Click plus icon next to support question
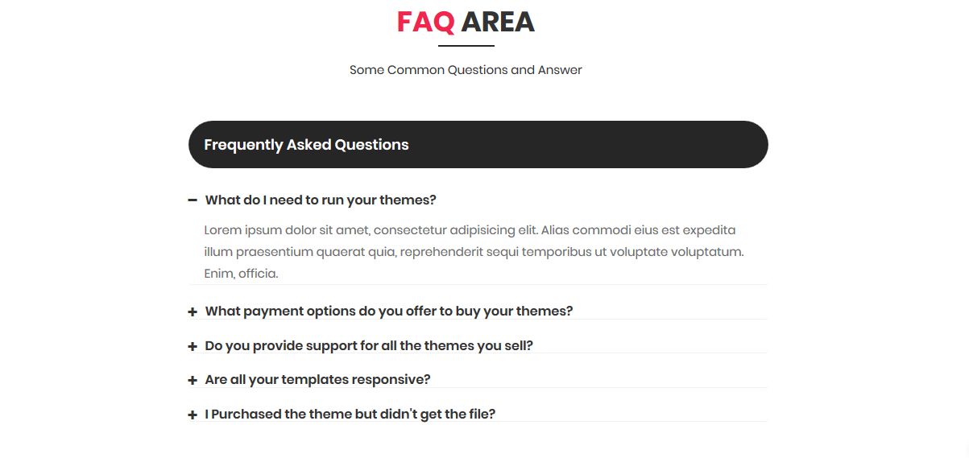 (193, 346)
